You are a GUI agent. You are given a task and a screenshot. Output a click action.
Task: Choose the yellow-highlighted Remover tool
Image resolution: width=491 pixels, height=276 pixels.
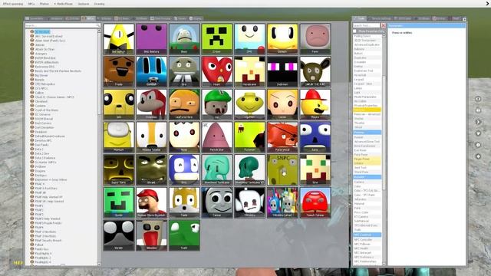[367, 110]
